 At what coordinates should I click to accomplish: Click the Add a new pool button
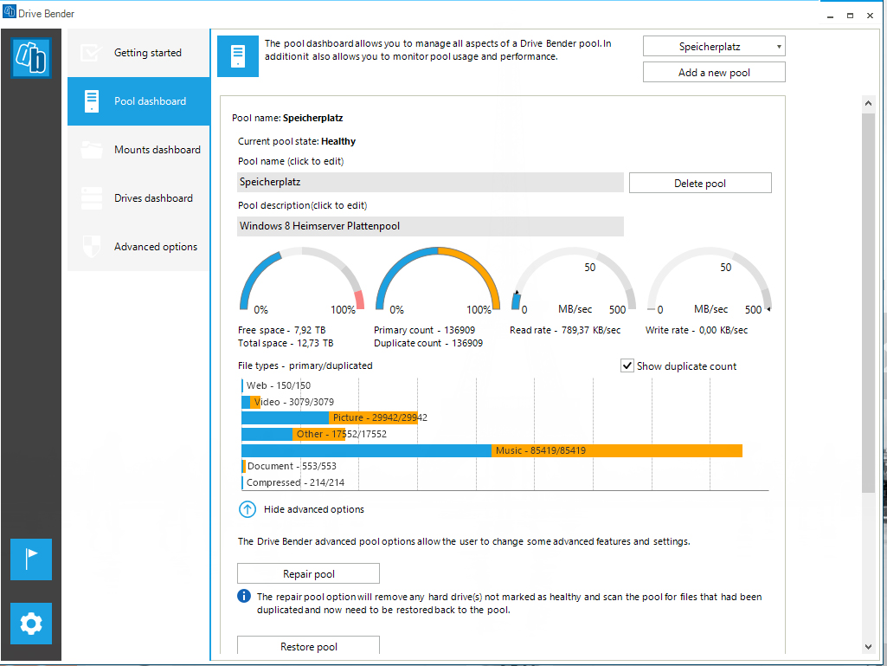[714, 73]
